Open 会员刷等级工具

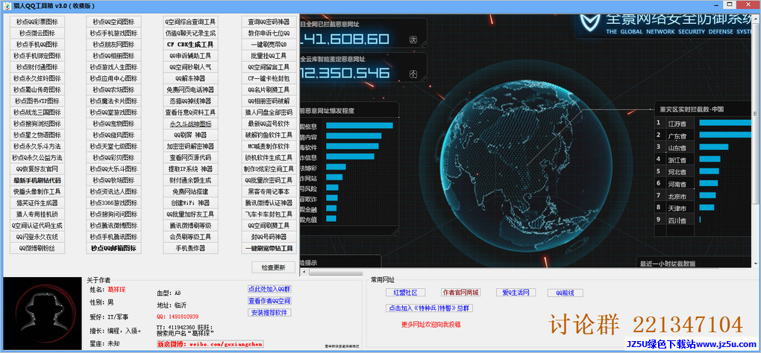point(191,237)
